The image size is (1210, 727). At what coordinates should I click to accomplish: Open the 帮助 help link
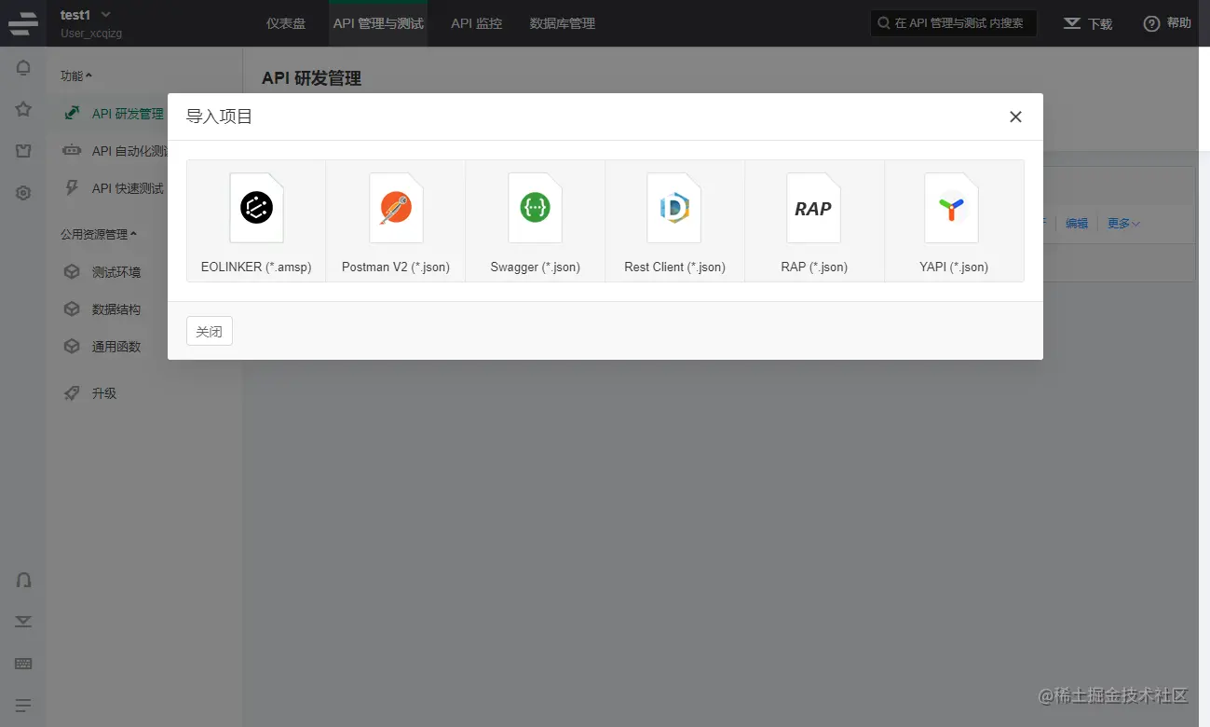click(x=1167, y=23)
